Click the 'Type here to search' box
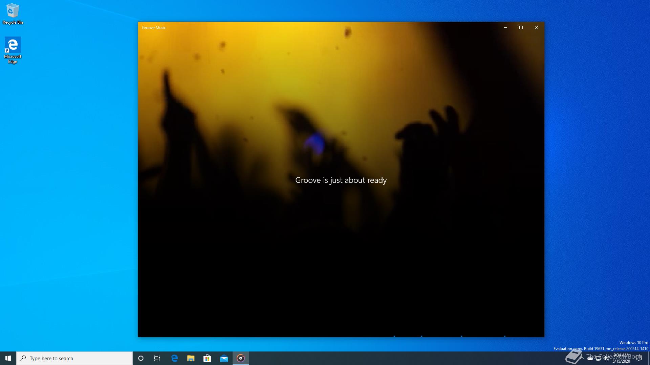Screen dimensions: 650x365 pyautogui.click(x=74, y=358)
